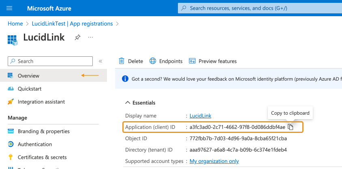Viewport: 342px width, 169px height.
Task: Click the Preview features icon
Action: tap(192, 61)
